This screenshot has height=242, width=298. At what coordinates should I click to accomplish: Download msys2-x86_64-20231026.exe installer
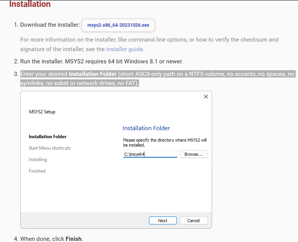tap(118, 25)
